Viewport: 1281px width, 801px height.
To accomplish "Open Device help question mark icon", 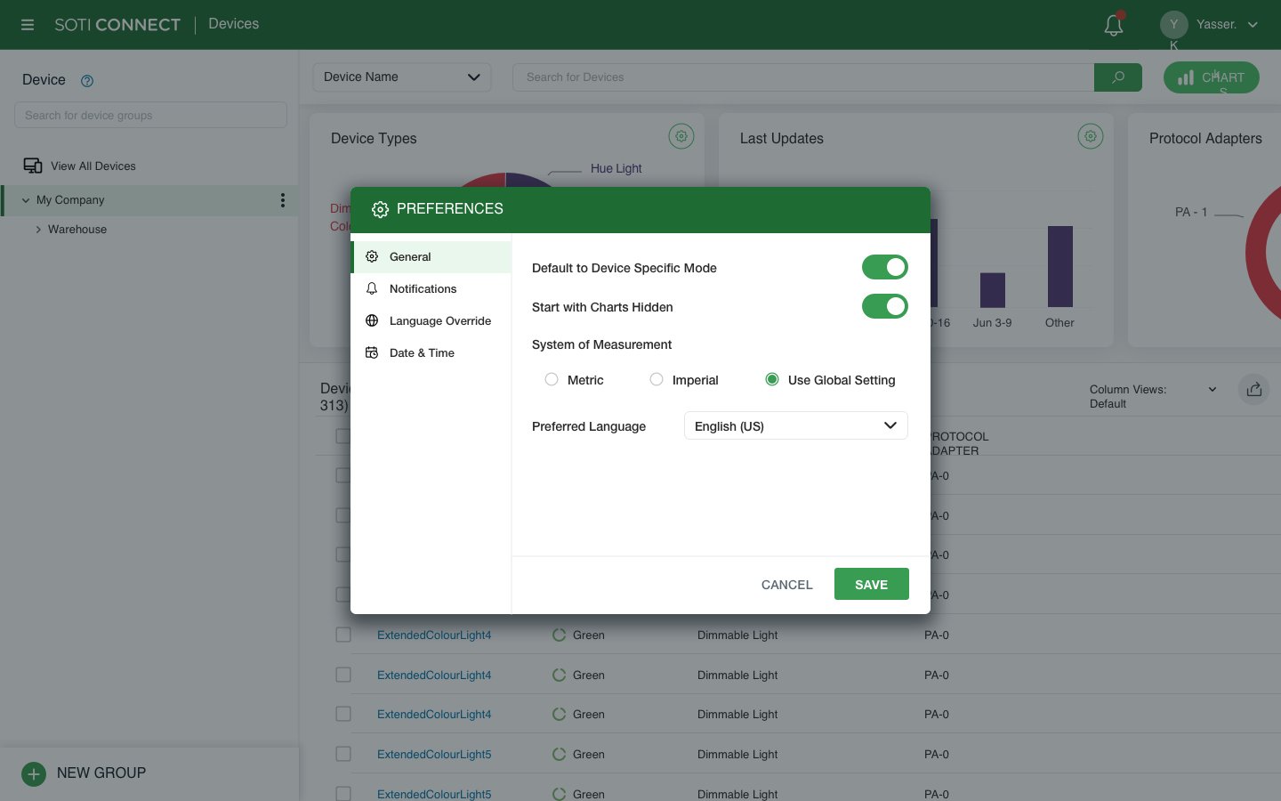I will [87, 81].
